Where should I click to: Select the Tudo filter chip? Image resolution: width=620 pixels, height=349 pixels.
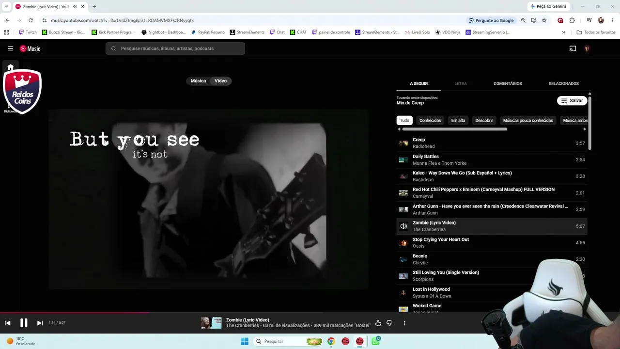(404, 120)
